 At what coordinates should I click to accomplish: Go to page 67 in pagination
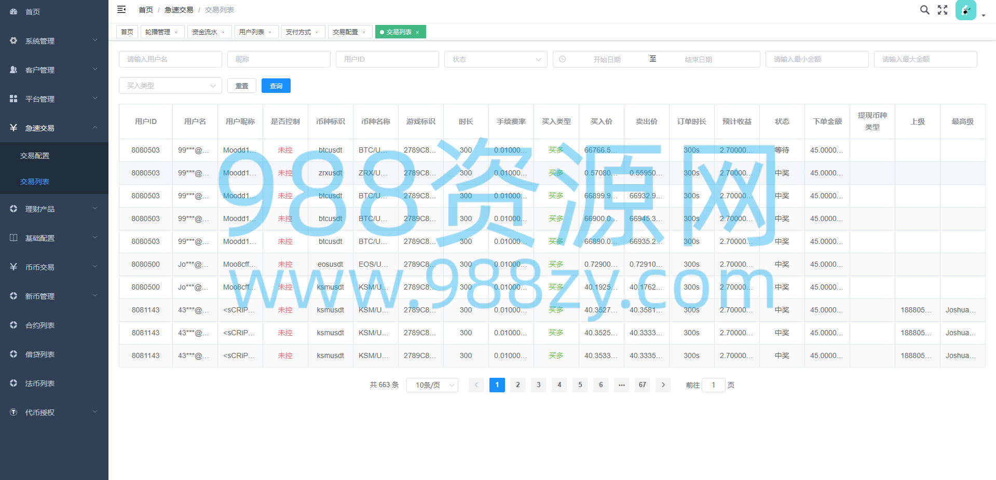click(643, 385)
